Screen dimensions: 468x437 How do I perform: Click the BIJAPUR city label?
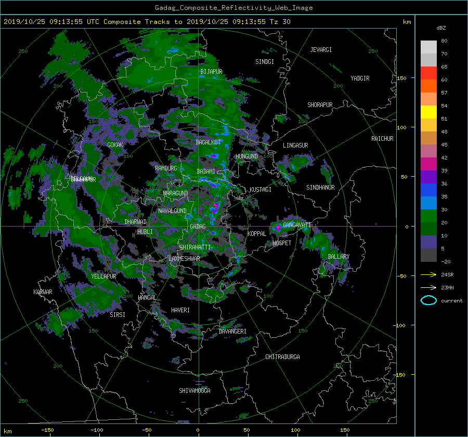click(211, 72)
